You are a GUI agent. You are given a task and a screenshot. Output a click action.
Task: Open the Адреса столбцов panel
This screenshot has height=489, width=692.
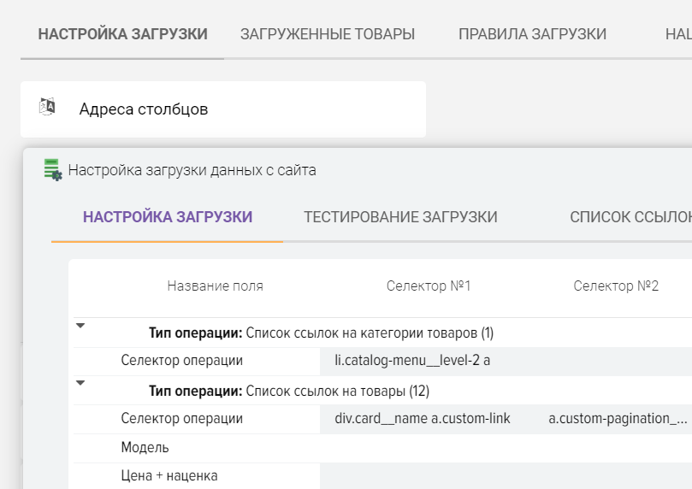click(144, 109)
